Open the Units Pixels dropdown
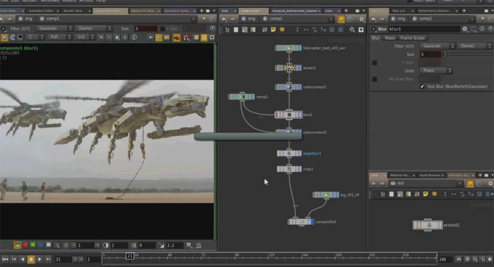The width and height of the screenshot is (494, 267). pyautogui.click(x=436, y=71)
